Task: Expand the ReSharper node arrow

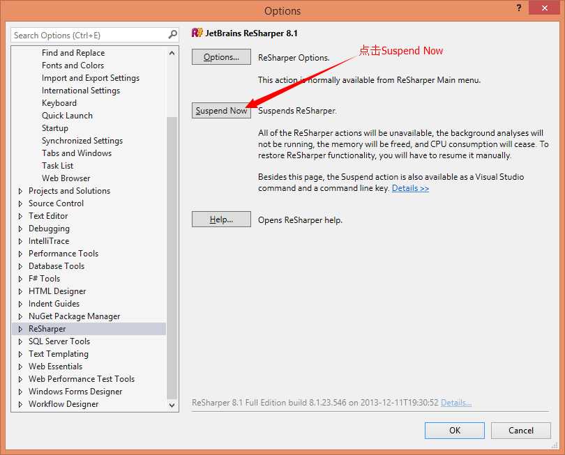Action: (20, 329)
